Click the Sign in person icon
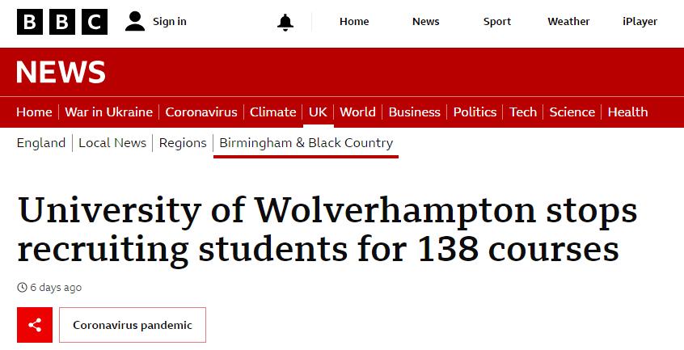Screen dimensions: 684x350 tap(135, 22)
